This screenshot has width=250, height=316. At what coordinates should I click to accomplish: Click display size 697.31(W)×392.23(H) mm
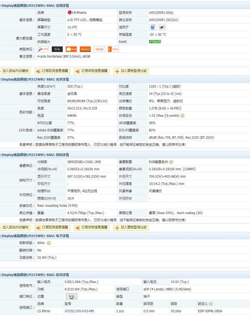point(87,176)
